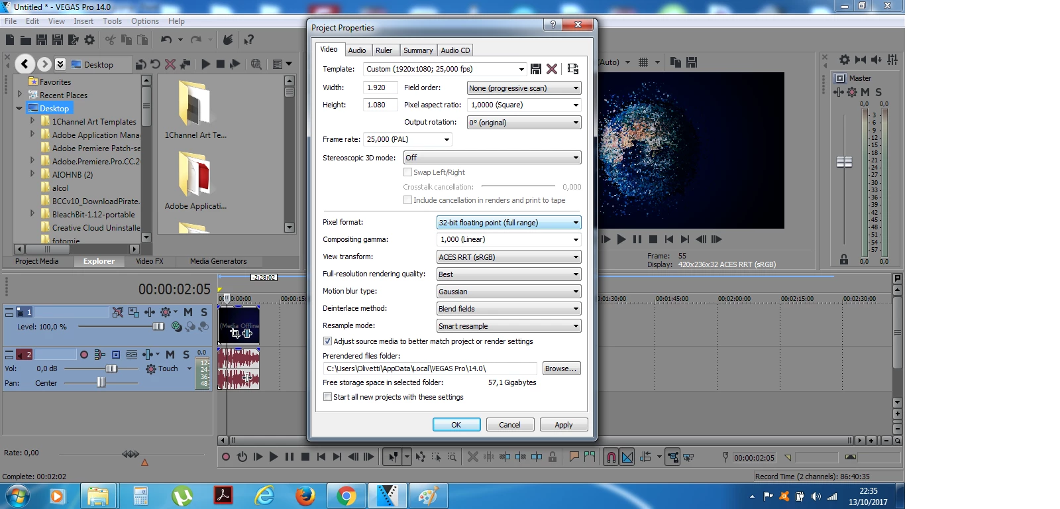Click the Project Properties help question-mark button

pyautogui.click(x=553, y=25)
